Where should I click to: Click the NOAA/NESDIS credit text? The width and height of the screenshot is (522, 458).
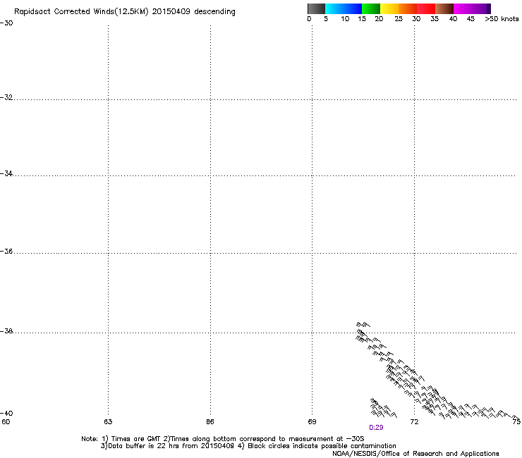tap(415, 454)
